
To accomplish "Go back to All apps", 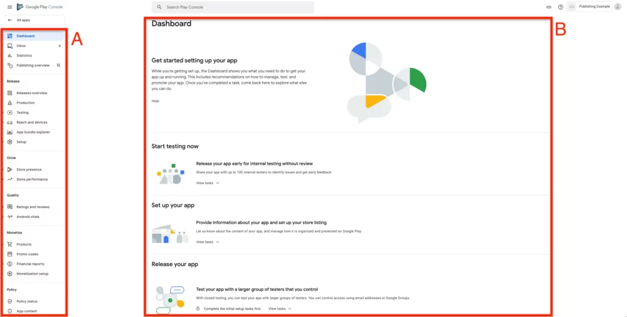I will 35,20.
